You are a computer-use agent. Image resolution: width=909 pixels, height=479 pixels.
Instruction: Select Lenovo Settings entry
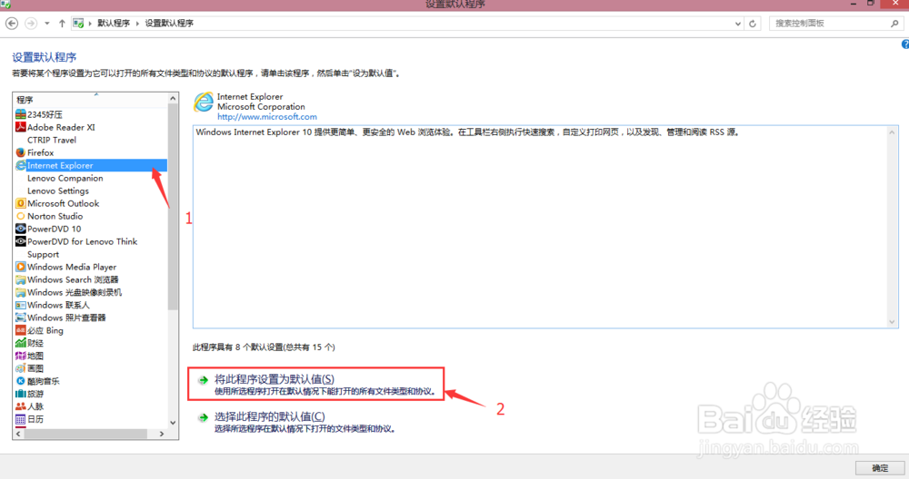point(58,191)
